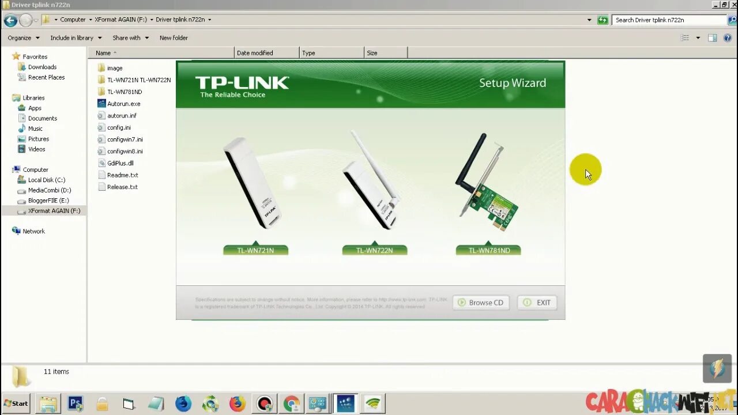Open Apps library
Viewport: 738px width, 415px height.
(30, 108)
